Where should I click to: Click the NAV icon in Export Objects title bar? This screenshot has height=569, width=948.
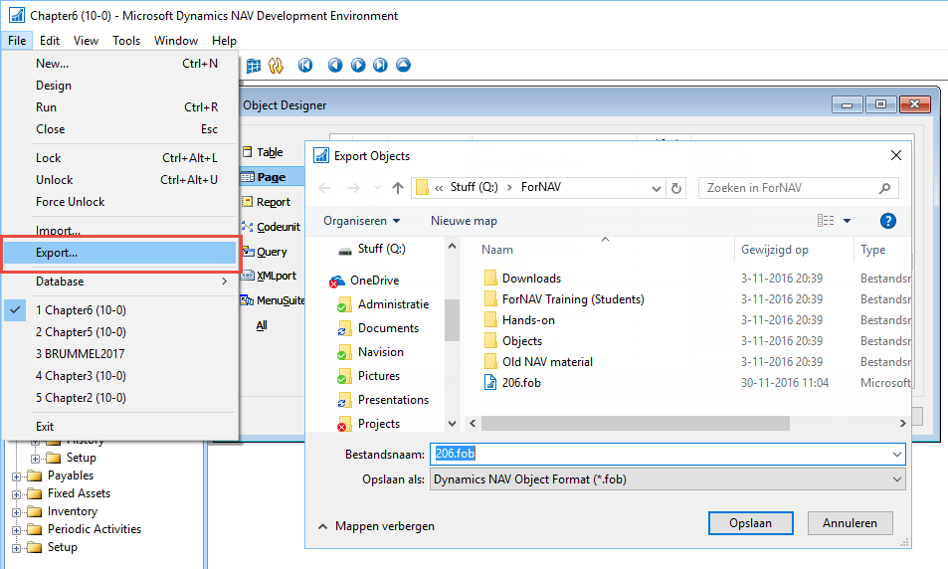[x=321, y=155]
